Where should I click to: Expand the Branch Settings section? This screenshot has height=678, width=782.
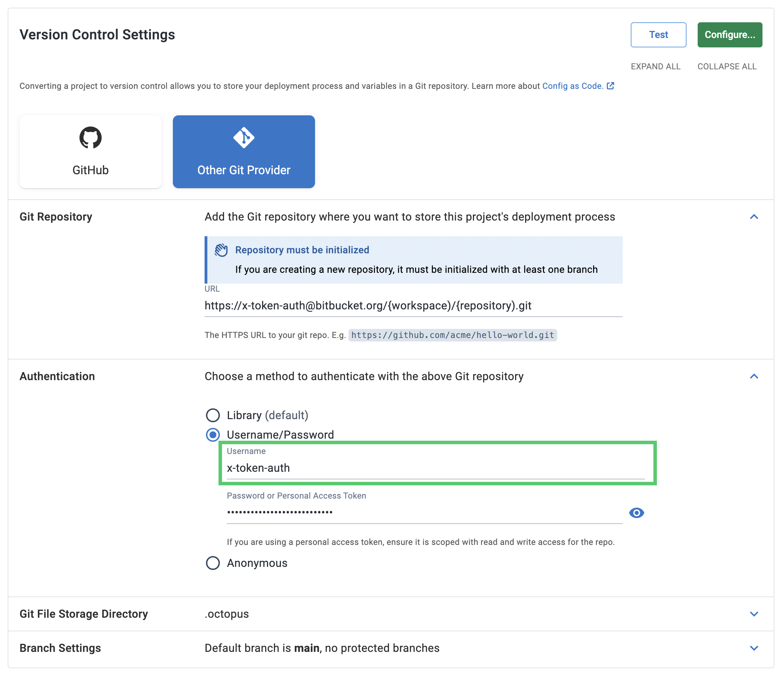[x=754, y=648]
